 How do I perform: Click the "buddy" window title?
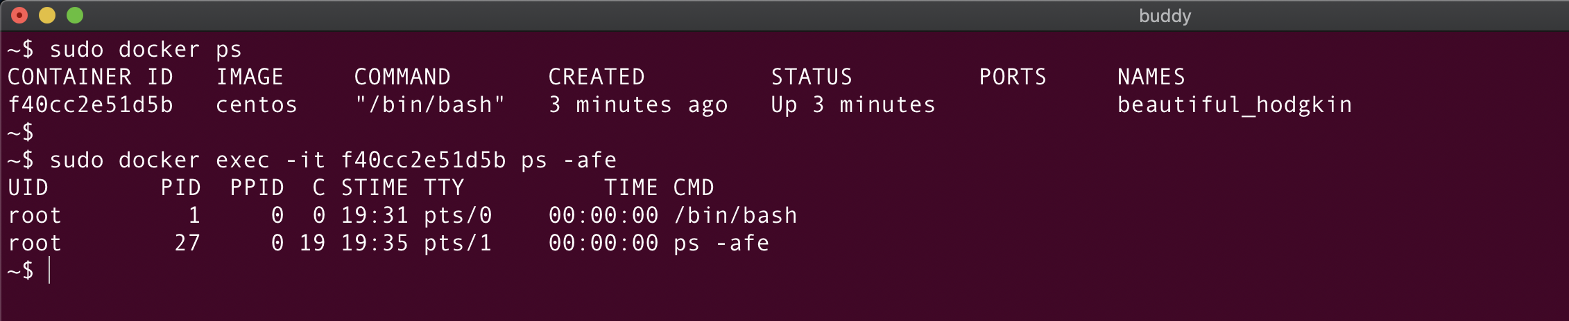pos(1165,16)
